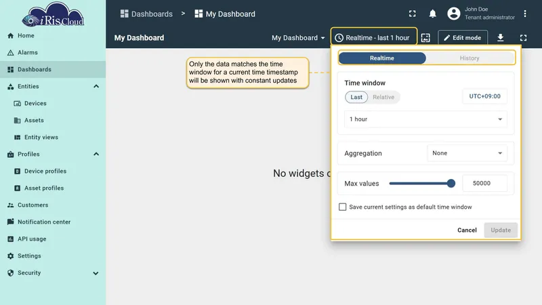This screenshot has width=542, height=305.
Task: Collapse the Entities section chevron
Action: point(96,87)
